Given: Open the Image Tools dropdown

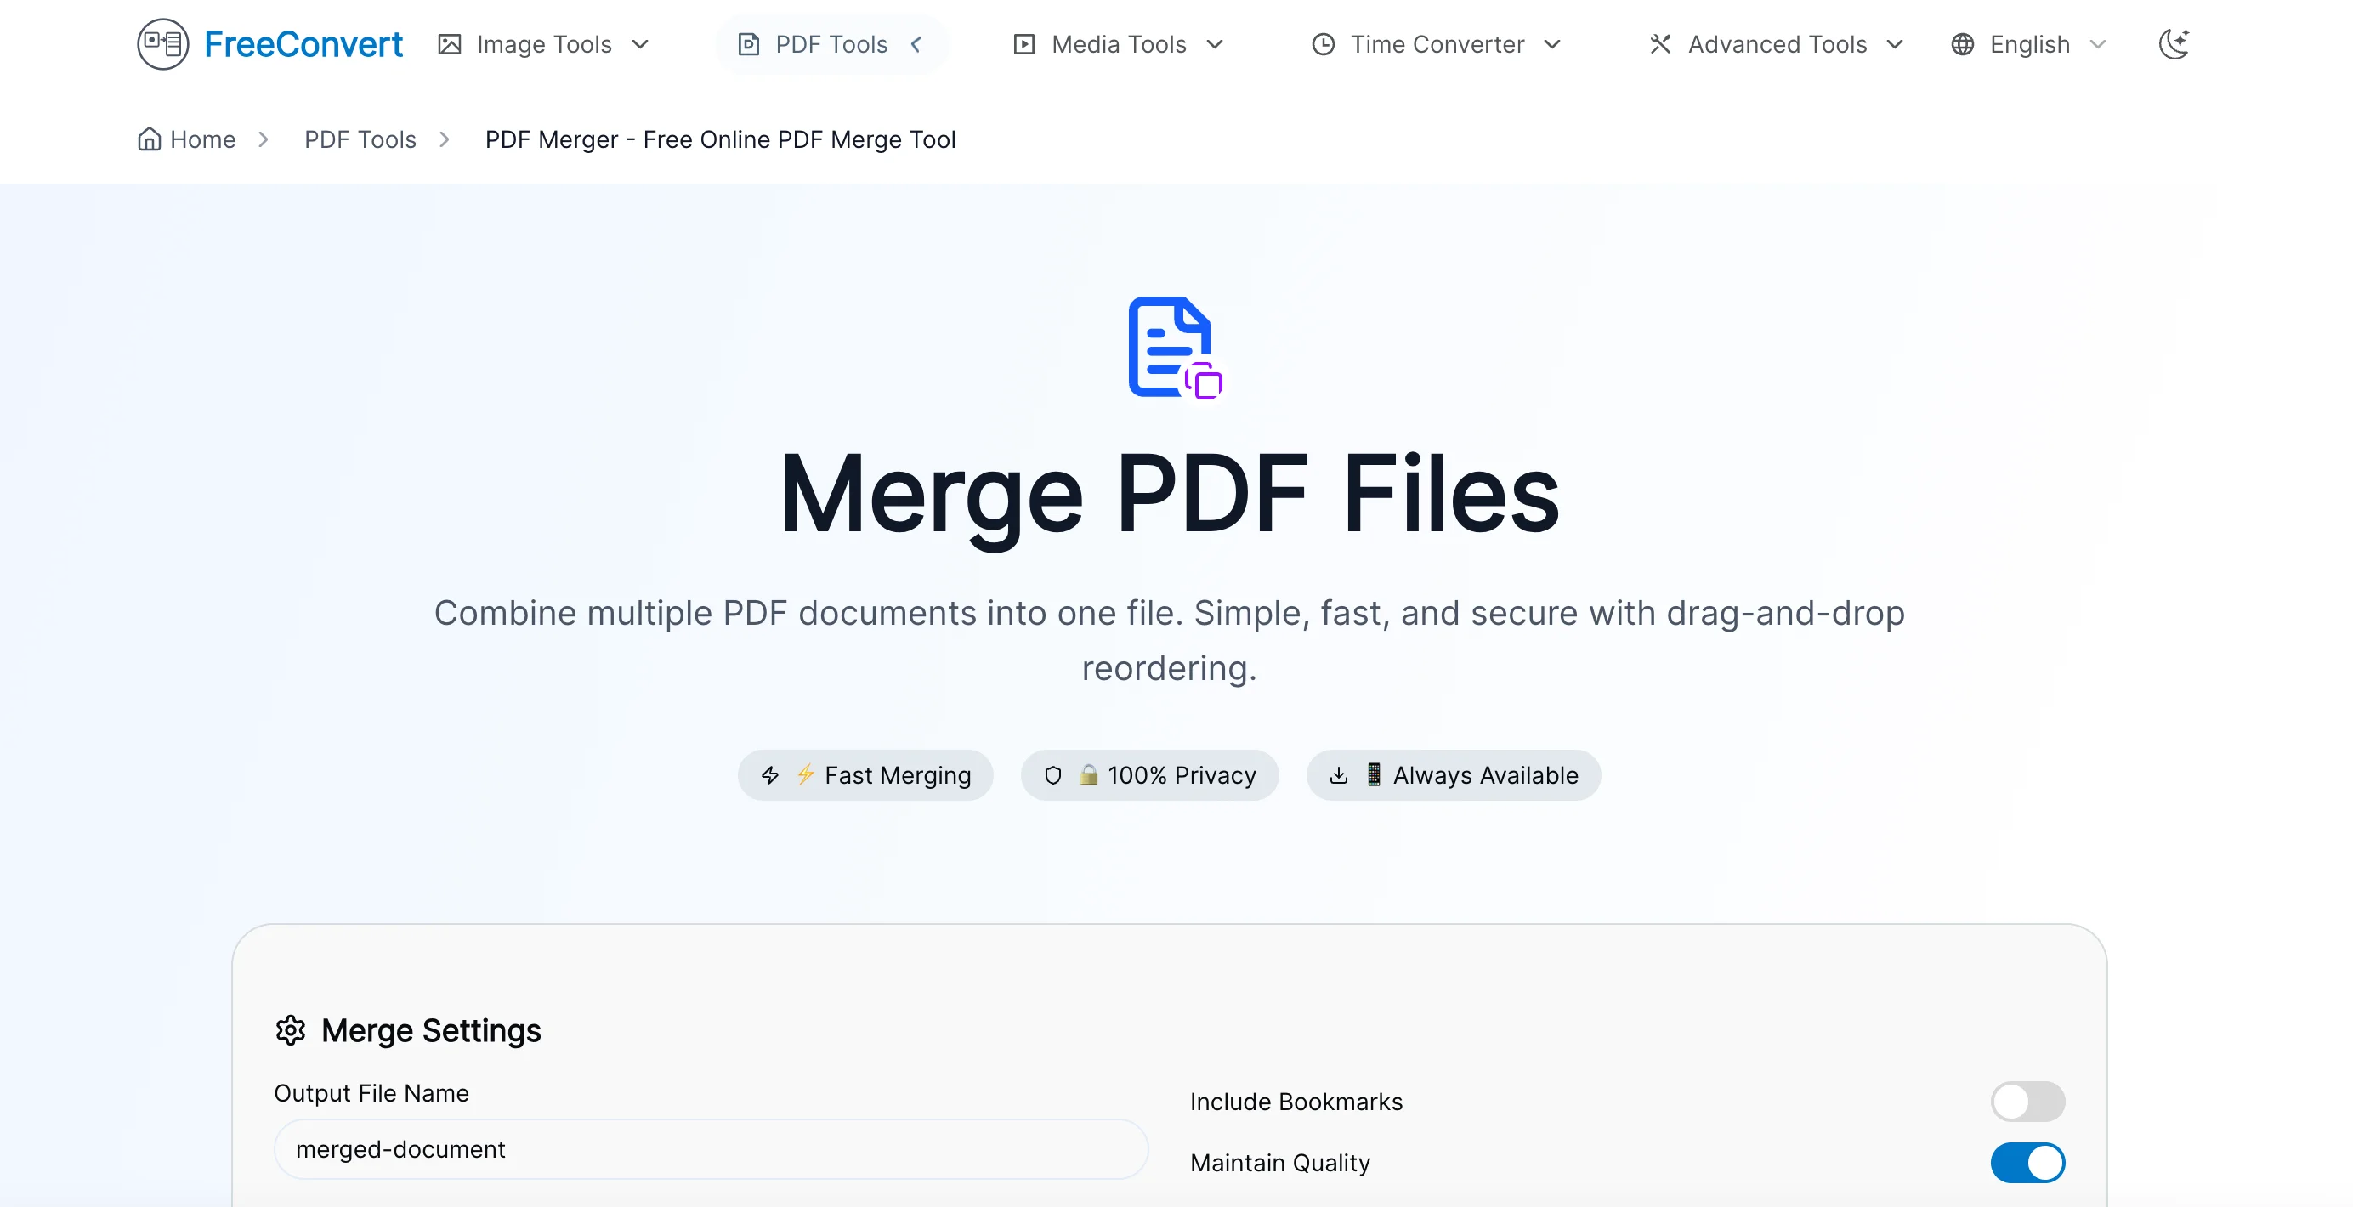Looking at the screenshot, I should [x=638, y=42].
